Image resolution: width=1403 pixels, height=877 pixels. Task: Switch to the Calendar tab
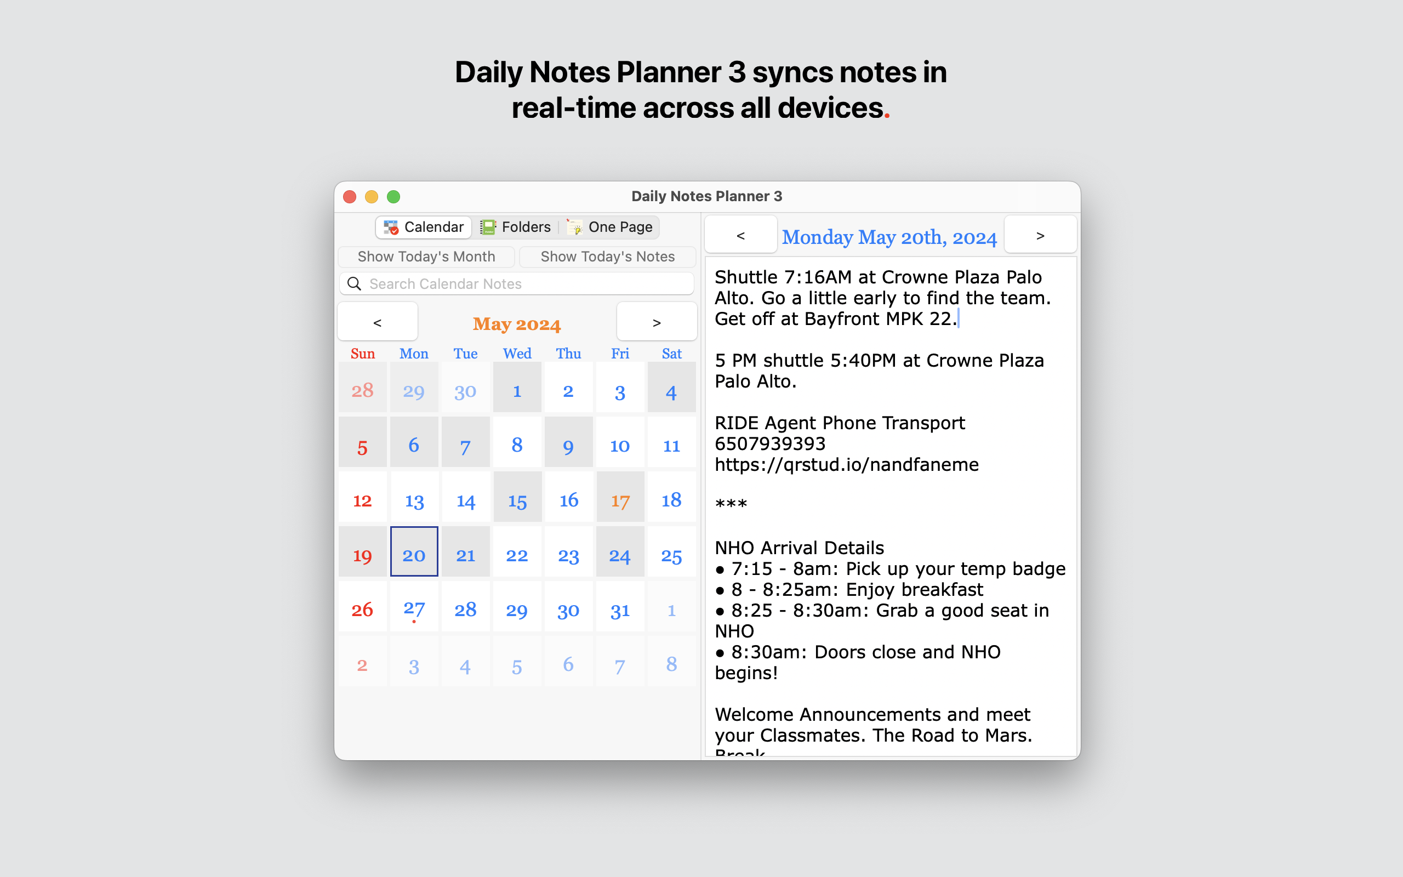tap(424, 227)
